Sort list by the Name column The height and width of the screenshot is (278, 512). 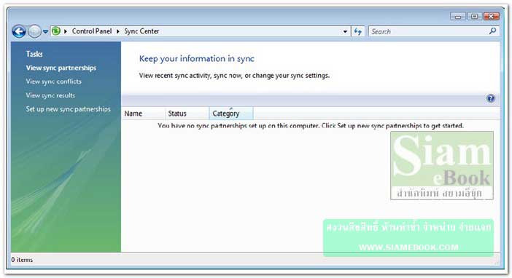(x=144, y=114)
